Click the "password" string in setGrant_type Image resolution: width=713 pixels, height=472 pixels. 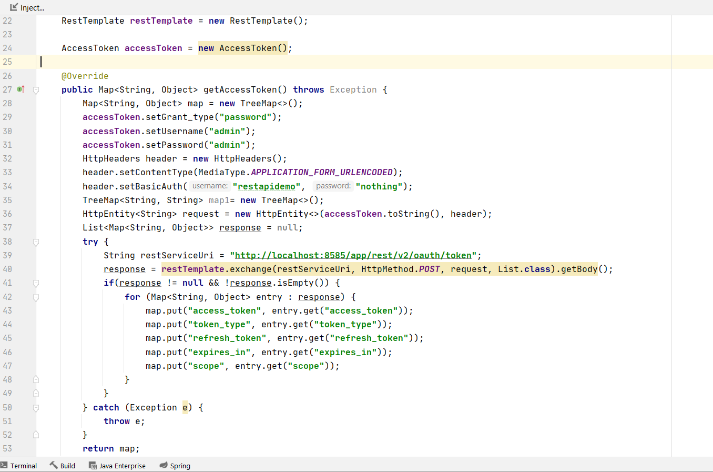pos(246,117)
